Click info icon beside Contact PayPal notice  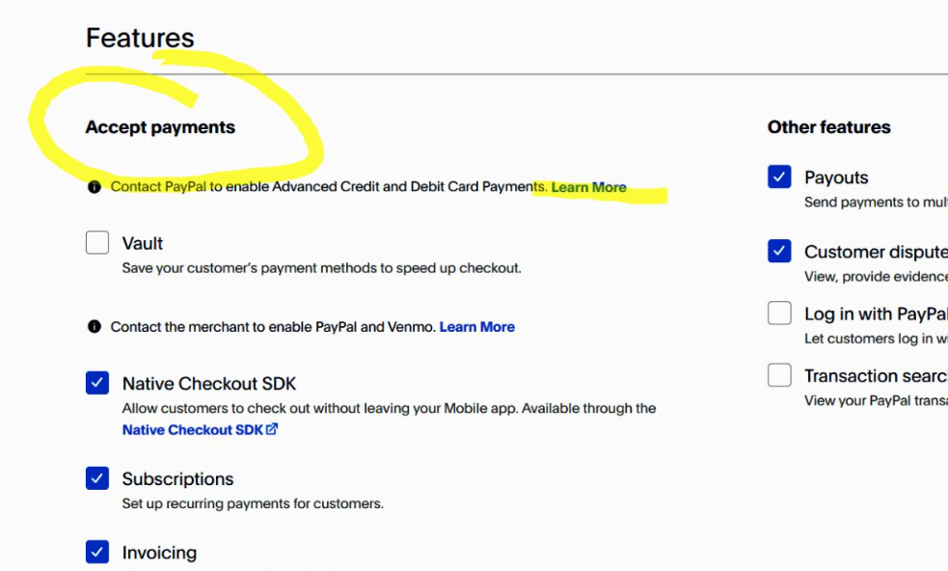(x=94, y=187)
